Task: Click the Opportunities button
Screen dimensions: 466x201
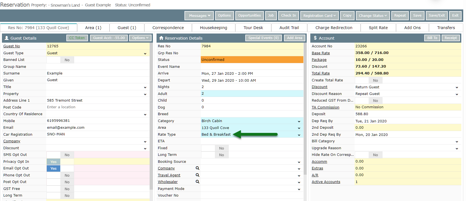Action: [x=249, y=16]
